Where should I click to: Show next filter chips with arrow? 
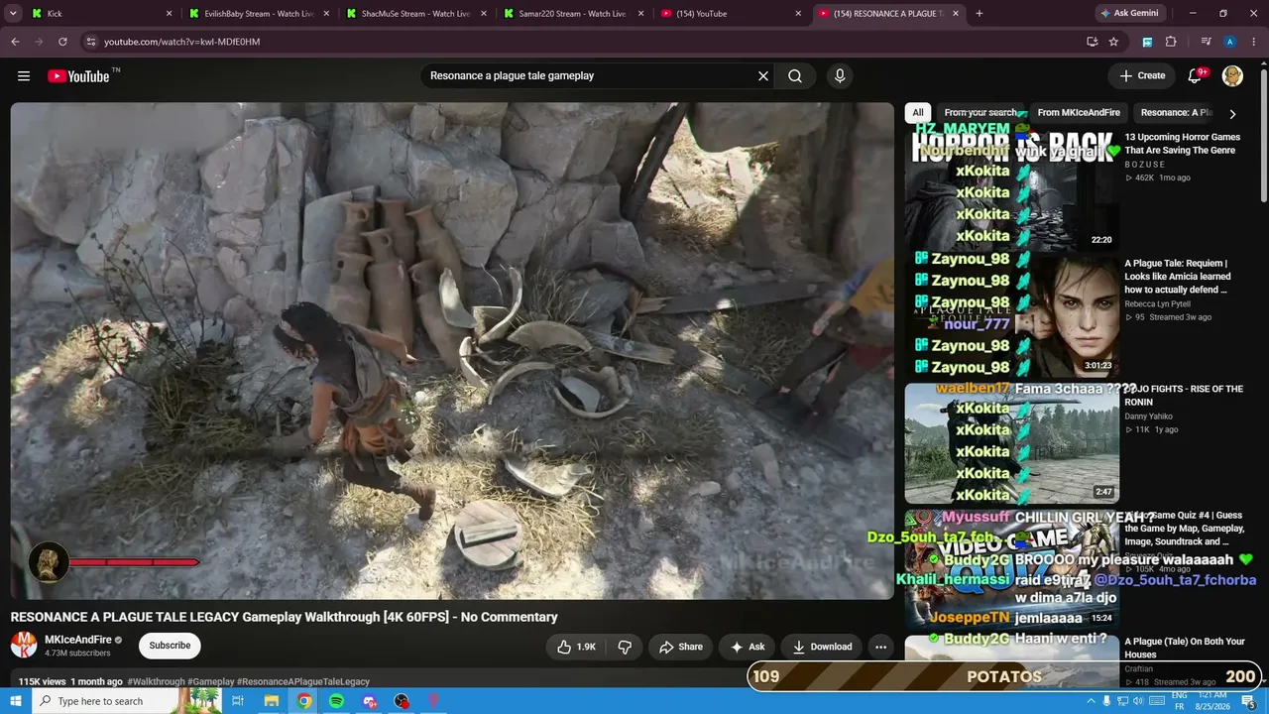1232,114
